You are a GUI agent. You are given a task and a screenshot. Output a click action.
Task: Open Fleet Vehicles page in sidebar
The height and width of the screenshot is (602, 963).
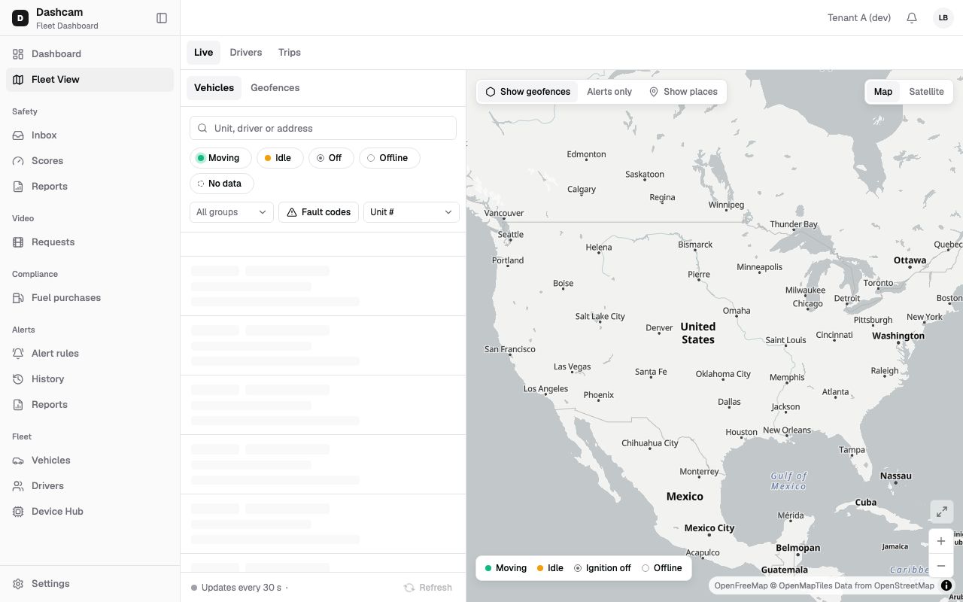click(90, 461)
